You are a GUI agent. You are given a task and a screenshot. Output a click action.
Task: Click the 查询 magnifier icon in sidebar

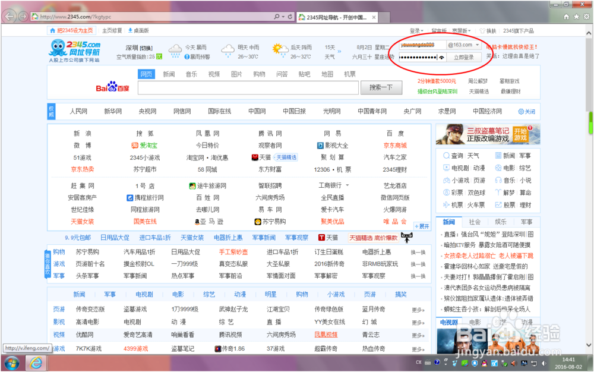[x=446, y=156]
